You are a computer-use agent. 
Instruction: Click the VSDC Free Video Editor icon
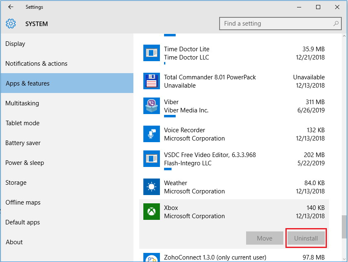pos(151,159)
